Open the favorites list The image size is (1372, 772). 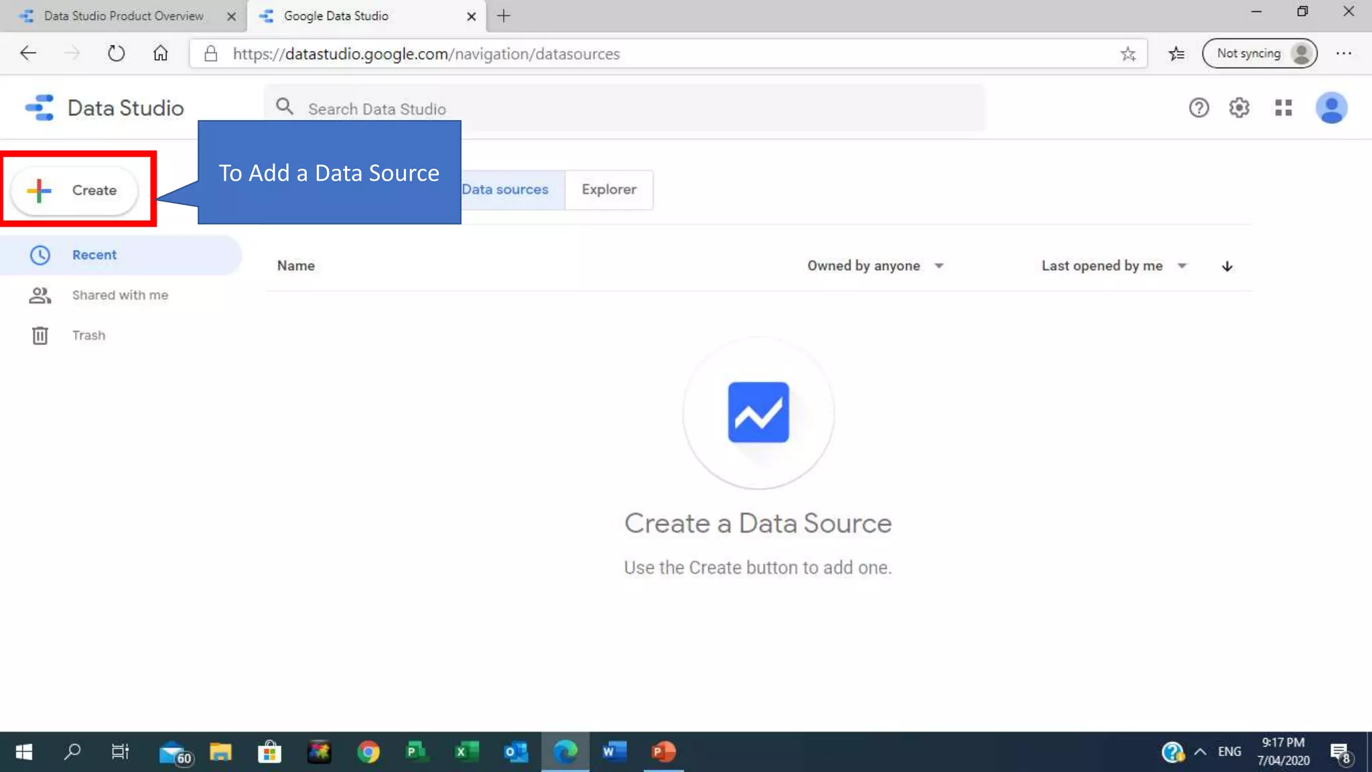click(1176, 54)
